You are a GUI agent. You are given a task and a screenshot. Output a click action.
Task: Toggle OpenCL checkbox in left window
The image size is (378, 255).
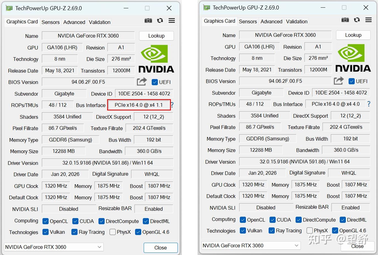pyautogui.click(x=46, y=221)
